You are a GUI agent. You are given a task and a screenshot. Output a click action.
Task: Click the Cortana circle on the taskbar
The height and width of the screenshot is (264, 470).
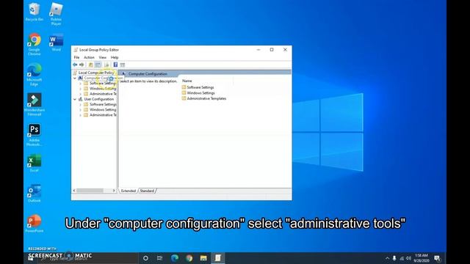tap(145, 258)
